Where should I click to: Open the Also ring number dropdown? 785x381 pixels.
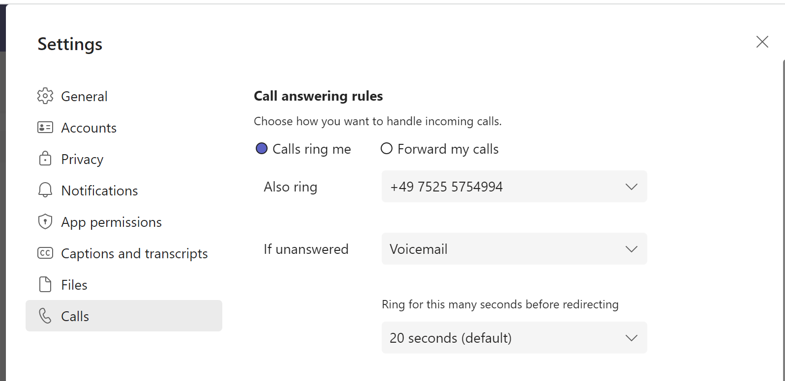(514, 187)
